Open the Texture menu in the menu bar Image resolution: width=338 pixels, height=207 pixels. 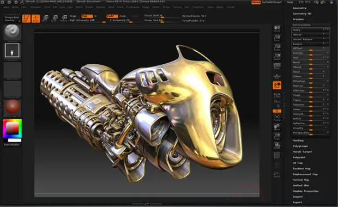pos(177,7)
